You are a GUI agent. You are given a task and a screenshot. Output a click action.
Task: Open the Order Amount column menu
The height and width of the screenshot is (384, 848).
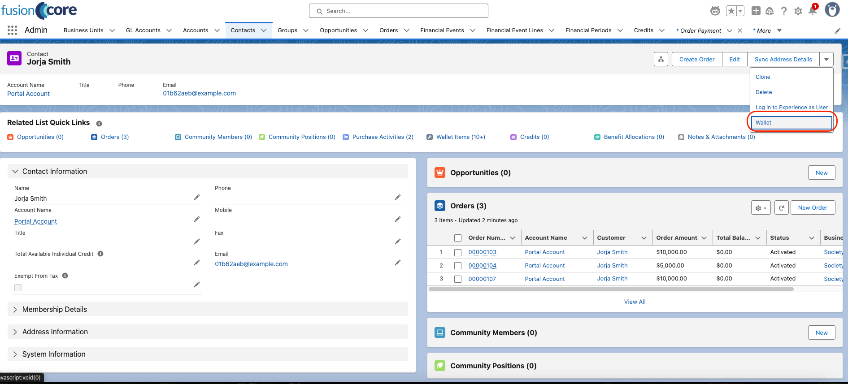point(704,238)
